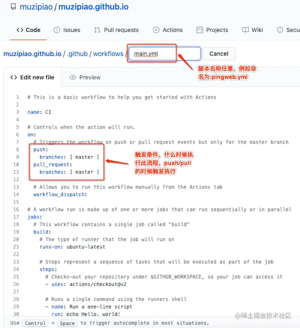Select the Edit new file tab
This screenshot has height=328, width=300.
[32, 77]
